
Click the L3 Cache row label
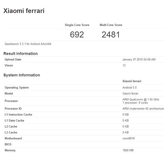click(11, 133)
